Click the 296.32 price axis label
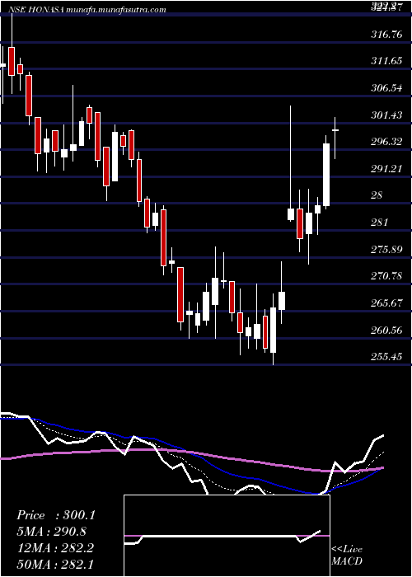 [x=386, y=142]
